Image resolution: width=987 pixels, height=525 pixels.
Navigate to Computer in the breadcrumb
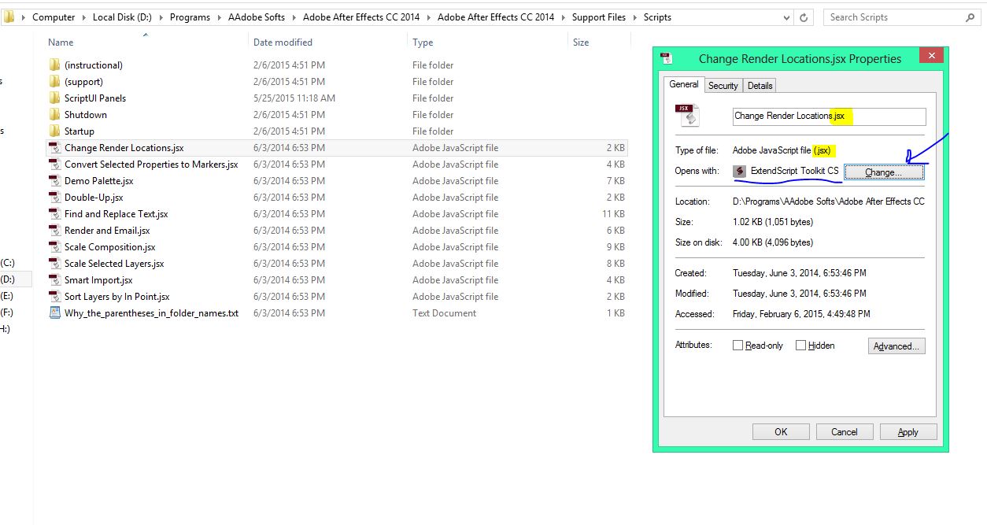click(54, 17)
